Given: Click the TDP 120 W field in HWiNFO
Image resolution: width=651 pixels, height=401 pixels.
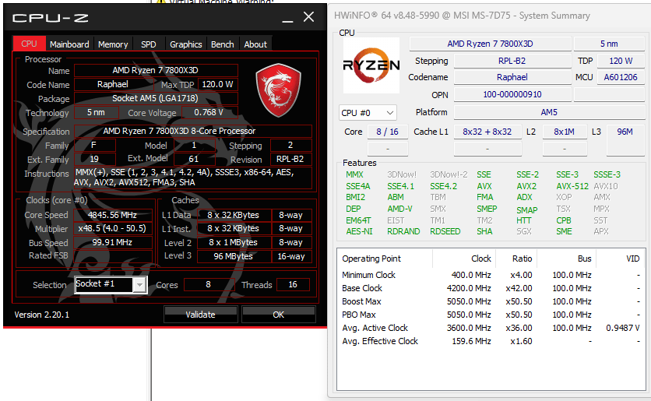Looking at the screenshot, I should click(x=621, y=61).
